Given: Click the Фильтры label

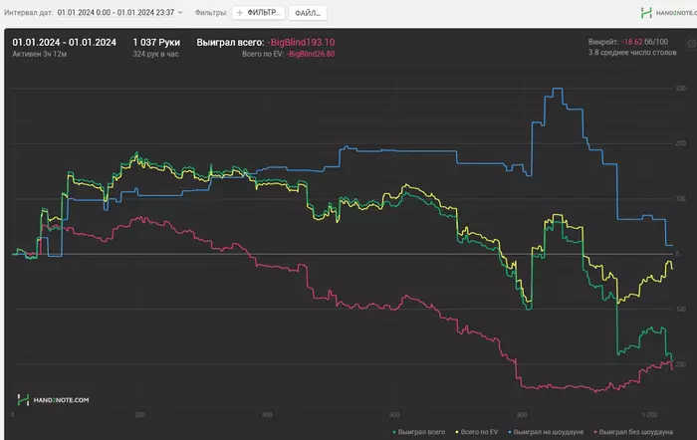Looking at the screenshot, I should coord(211,13).
